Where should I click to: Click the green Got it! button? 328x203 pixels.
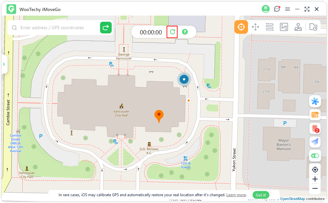click(261, 195)
